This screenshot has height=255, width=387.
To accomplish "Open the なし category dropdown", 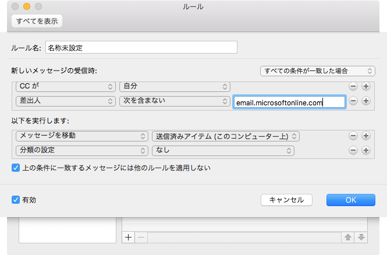I will pyautogui.click(x=223, y=151).
